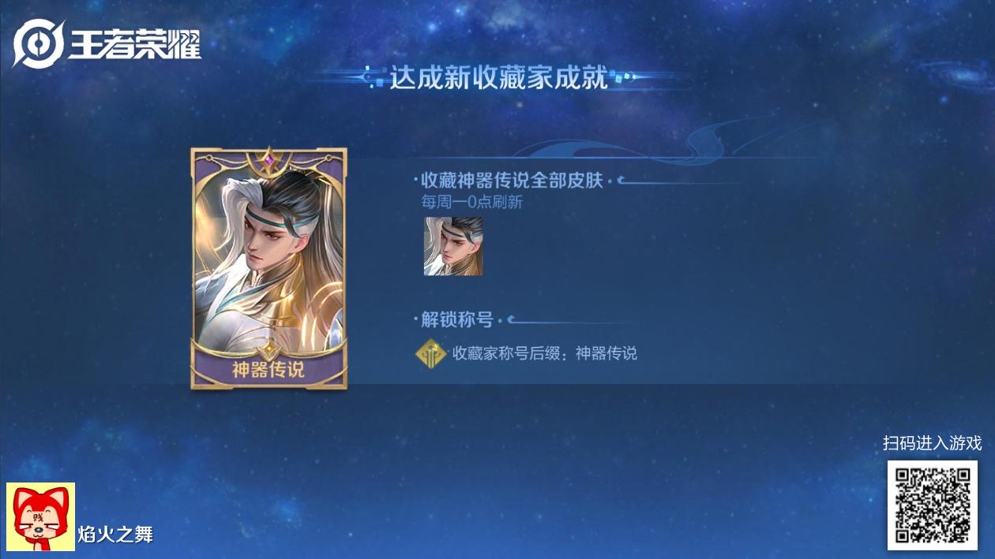Click the gold collector title diamond icon
Screen dimensions: 995x559
point(431,353)
